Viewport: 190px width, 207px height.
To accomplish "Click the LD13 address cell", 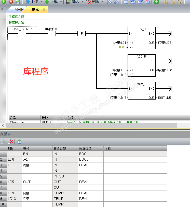I will pyautogui.click(x=15, y=199).
